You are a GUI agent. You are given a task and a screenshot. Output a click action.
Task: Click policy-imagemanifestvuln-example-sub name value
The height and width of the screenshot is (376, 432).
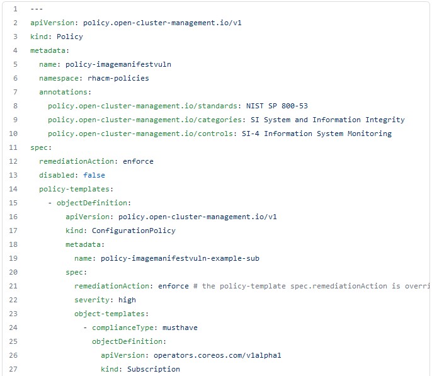pyautogui.click(x=180, y=258)
